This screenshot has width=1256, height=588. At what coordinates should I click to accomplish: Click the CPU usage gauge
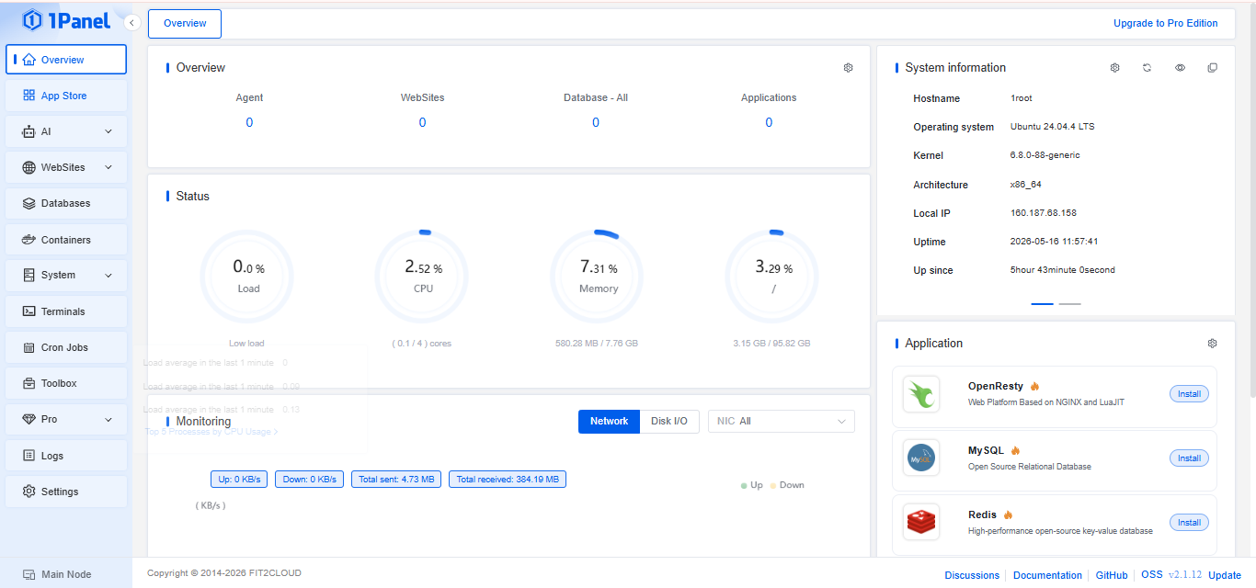coord(422,276)
